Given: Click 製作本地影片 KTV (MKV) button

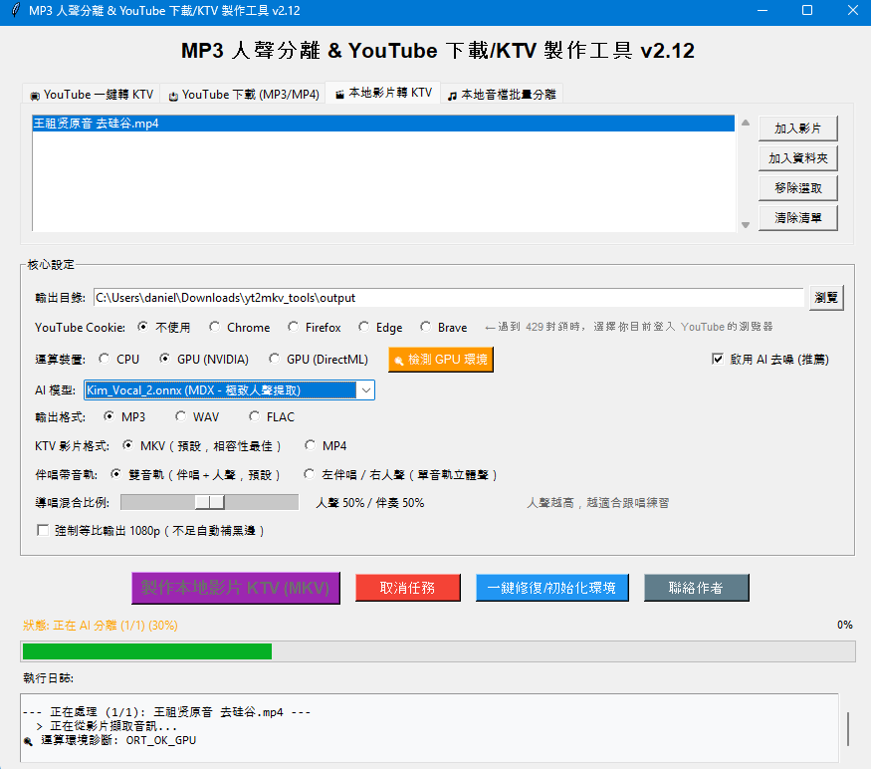Looking at the screenshot, I should point(236,588).
